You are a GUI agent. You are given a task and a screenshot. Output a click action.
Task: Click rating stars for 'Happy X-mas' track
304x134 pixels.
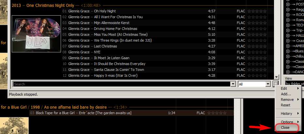click(257, 75)
